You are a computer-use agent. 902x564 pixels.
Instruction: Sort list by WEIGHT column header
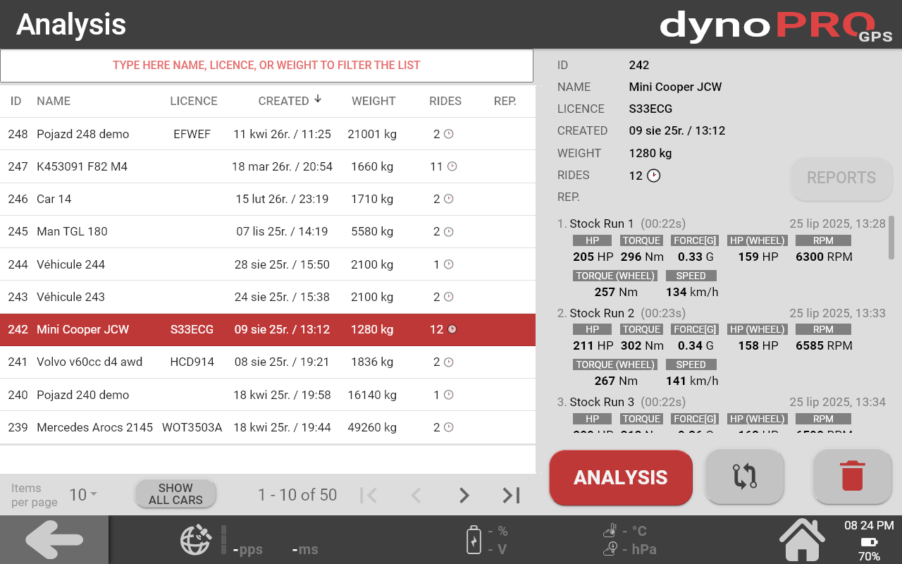[373, 101]
